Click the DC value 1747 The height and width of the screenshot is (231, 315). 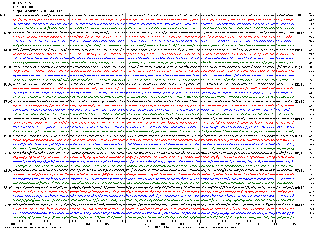click(311, 192)
